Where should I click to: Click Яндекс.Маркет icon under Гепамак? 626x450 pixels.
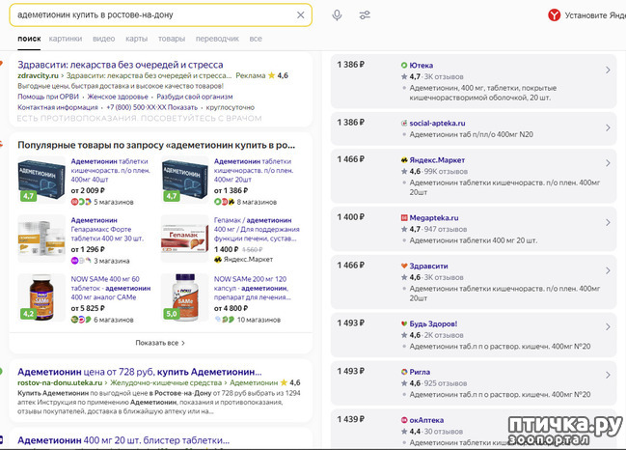(218, 260)
